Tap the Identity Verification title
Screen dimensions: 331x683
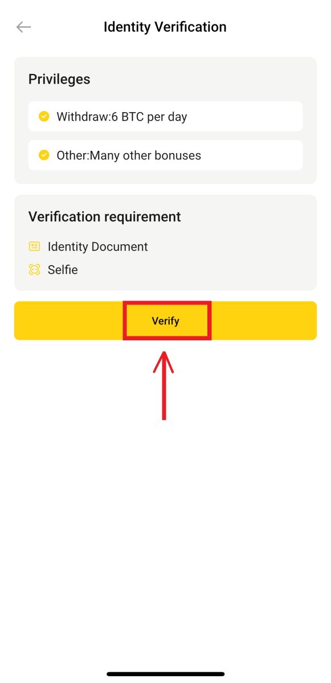point(165,27)
